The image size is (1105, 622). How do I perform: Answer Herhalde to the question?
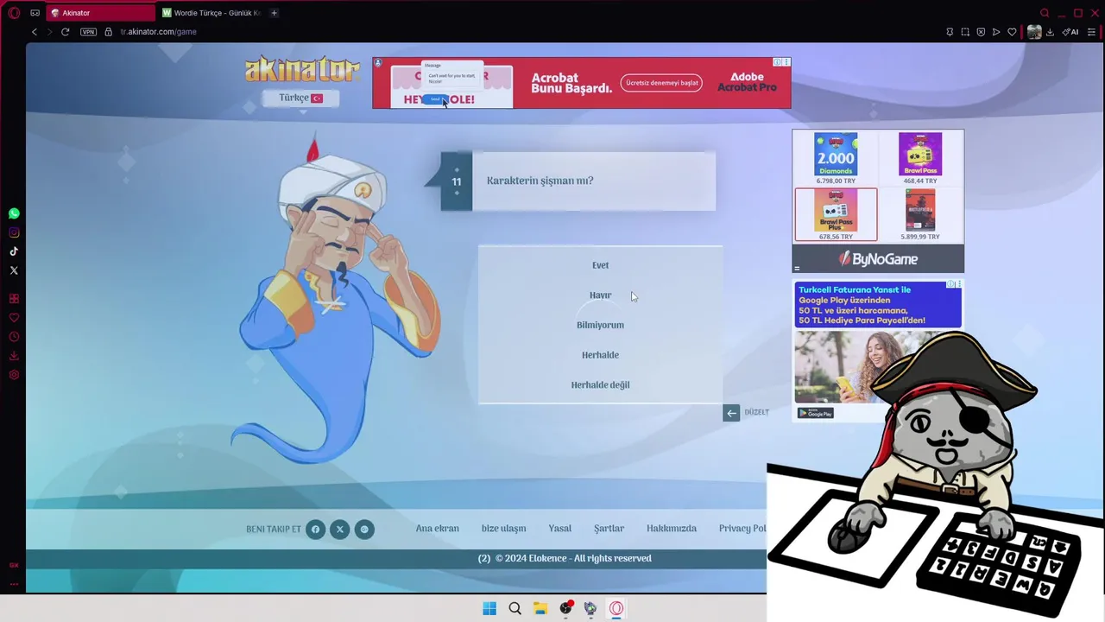click(x=600, y=355)
